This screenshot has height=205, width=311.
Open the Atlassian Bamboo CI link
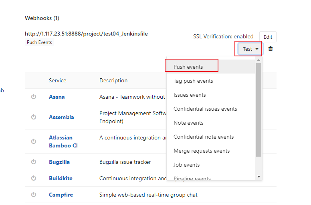[x=63, y=141]
